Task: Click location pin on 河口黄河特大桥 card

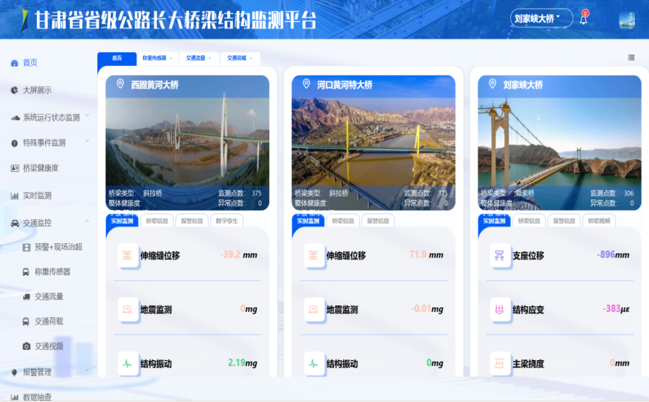Action: click(x=306, y=84)
